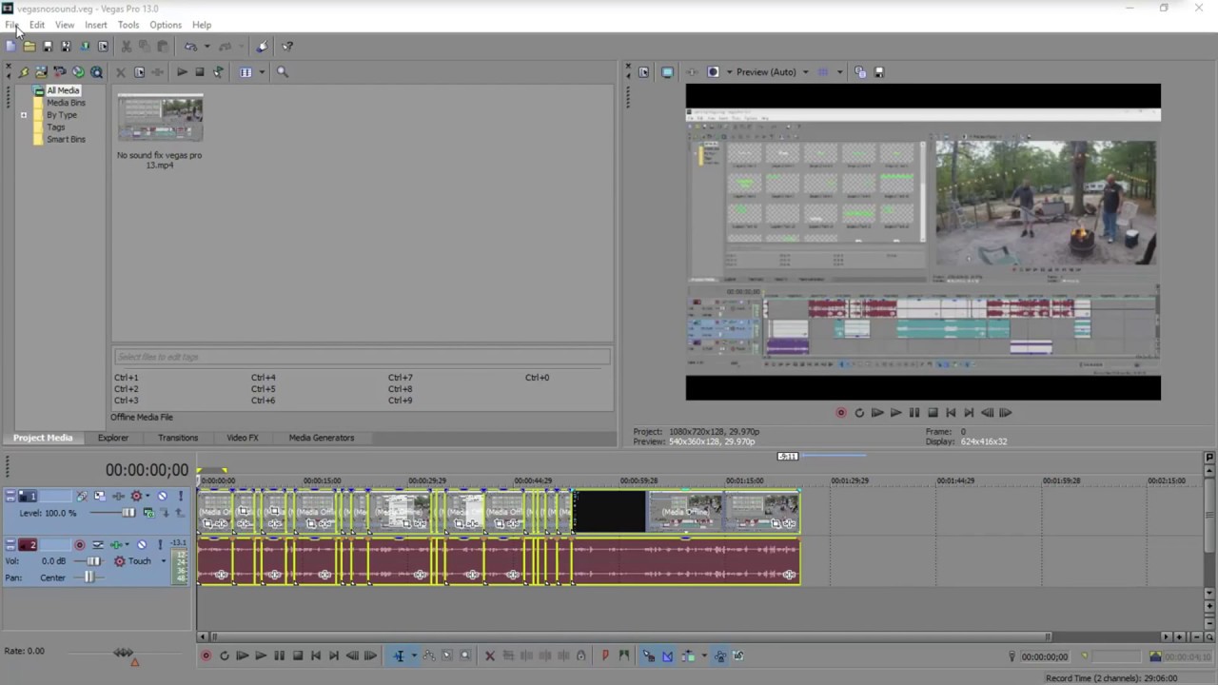The width and height of the screenshot is (1218, 685).
Task: Open Project Video Properties in preview window
Action: click(x=644, y=72)
